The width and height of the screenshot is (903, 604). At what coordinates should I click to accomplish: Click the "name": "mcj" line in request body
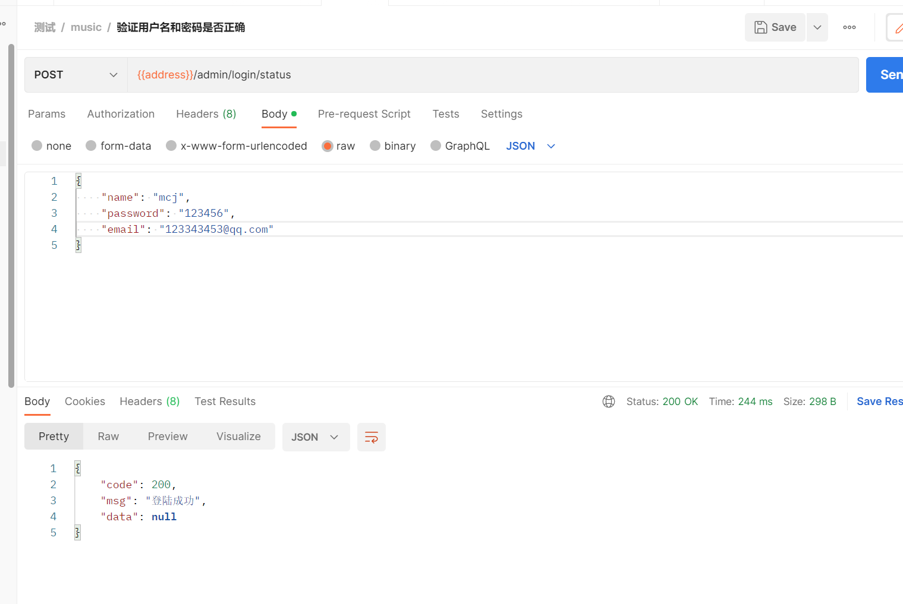(x=146, y=197)
